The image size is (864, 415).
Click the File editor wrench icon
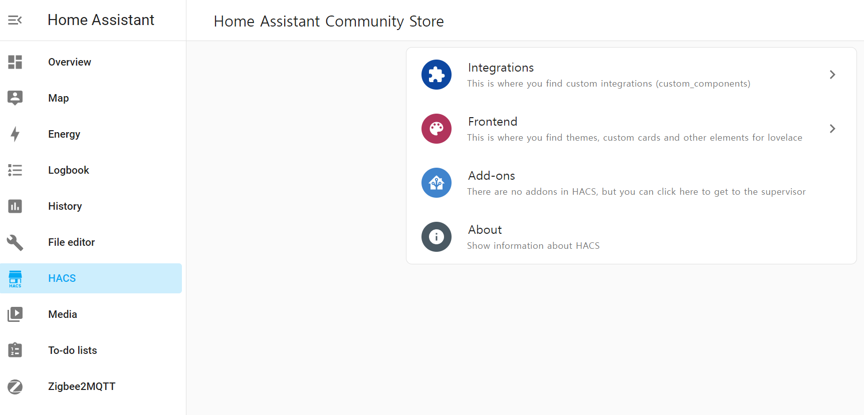(x=15, y=242)
